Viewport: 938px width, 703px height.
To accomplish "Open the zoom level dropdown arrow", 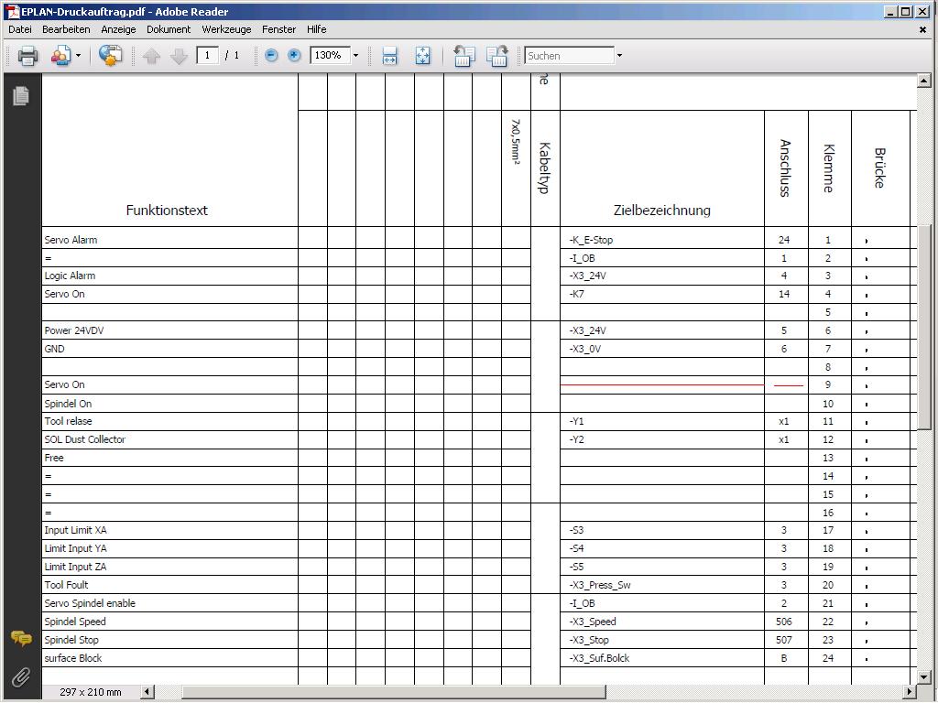I will click(356, 56).
